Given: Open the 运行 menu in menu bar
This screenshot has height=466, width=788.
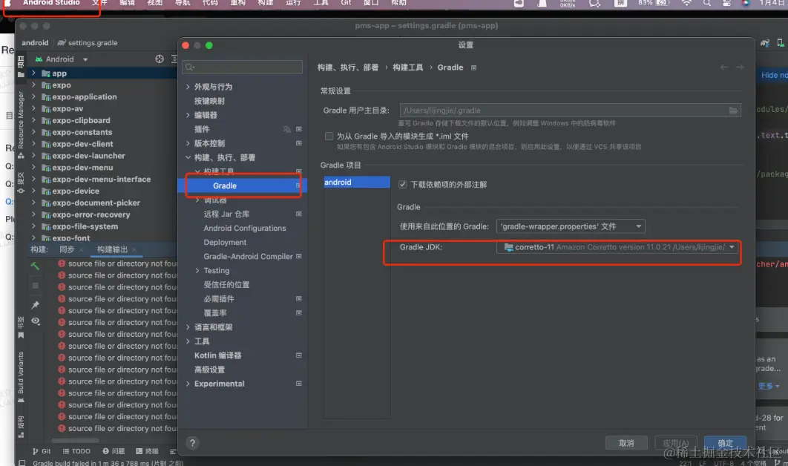Looking at the screenshot, I should [293, 3].
